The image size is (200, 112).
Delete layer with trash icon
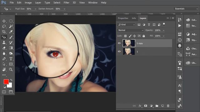click(x=168, y=106)
